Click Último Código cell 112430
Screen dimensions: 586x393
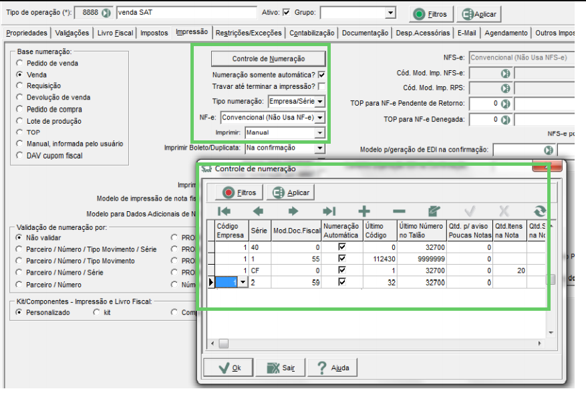380,259
